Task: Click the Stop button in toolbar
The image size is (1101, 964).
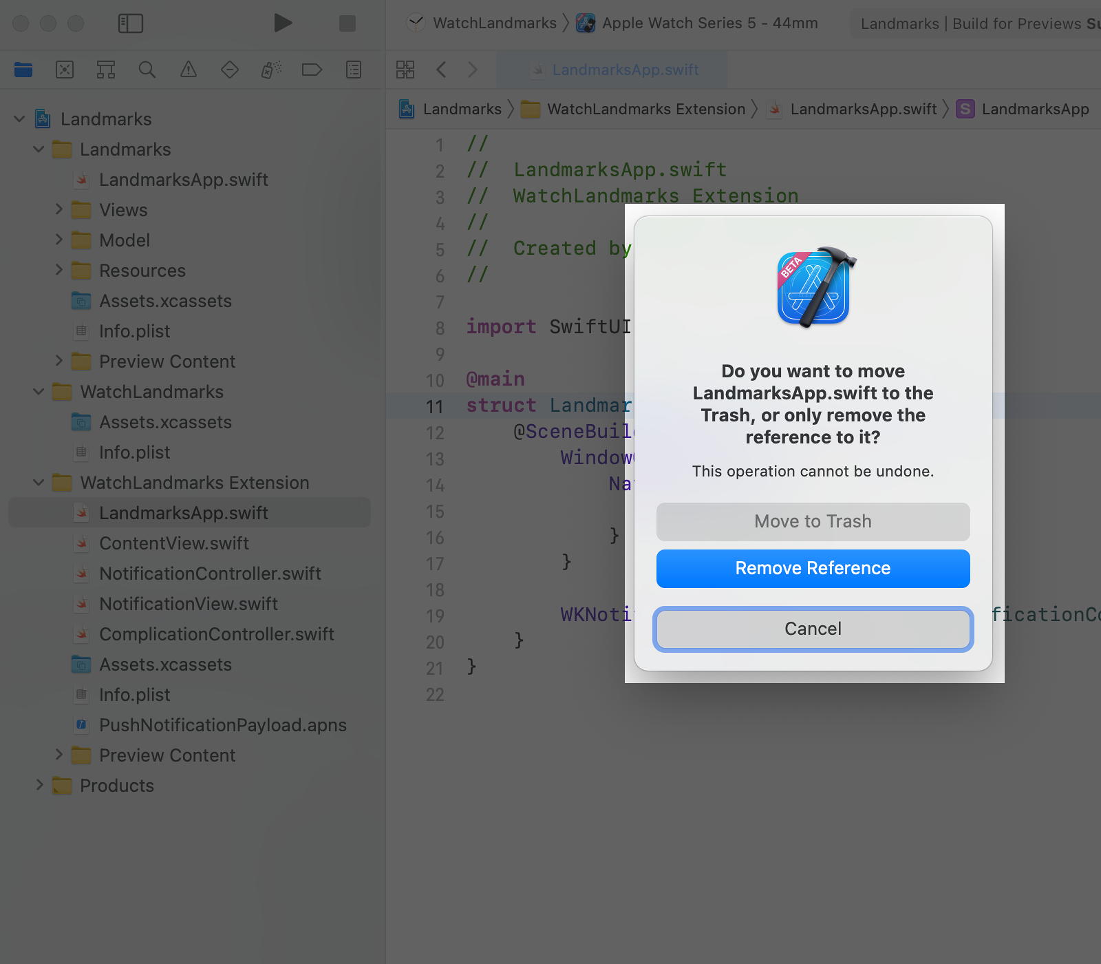Action: click(348, 23)
